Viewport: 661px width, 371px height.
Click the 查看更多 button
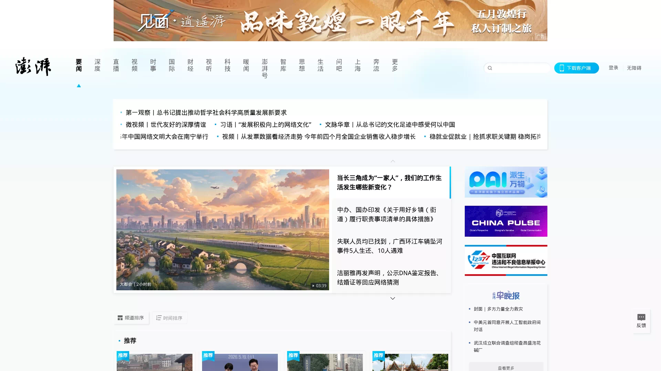[506, 367]
